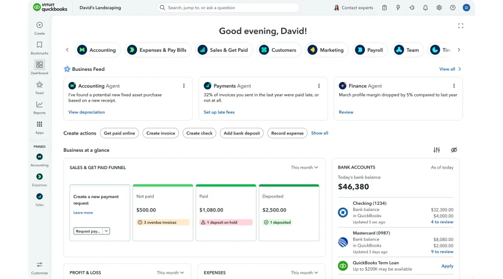Open notifications bell
This screenshot has height=279, width=503.
[x=425, y=8]
